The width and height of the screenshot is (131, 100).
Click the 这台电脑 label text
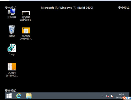pos(12,17)
